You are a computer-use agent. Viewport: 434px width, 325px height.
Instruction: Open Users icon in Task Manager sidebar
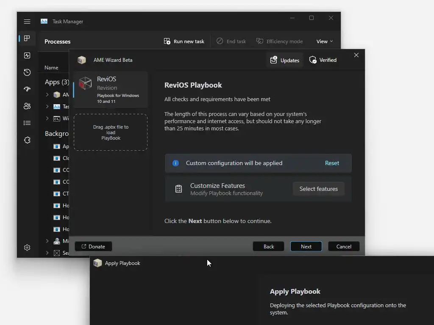[27, 106]
